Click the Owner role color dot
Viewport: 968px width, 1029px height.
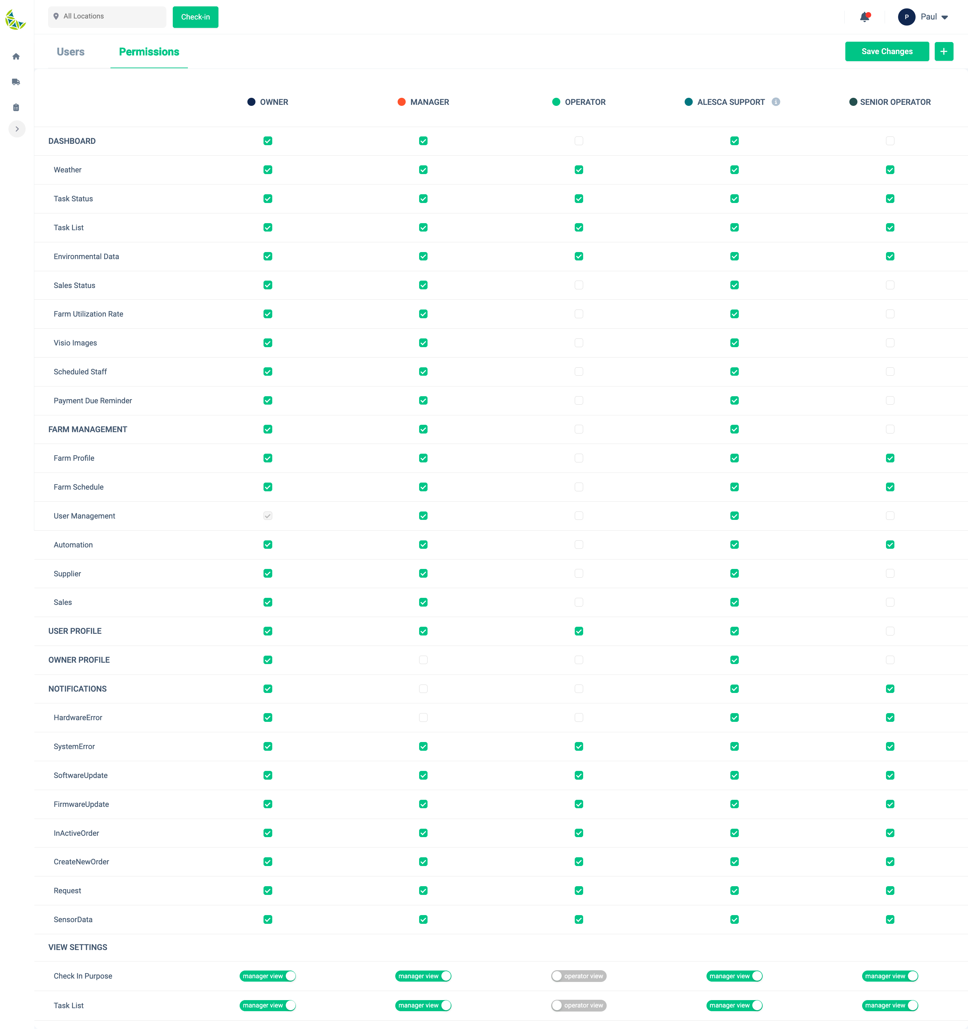tap(251, 102)
